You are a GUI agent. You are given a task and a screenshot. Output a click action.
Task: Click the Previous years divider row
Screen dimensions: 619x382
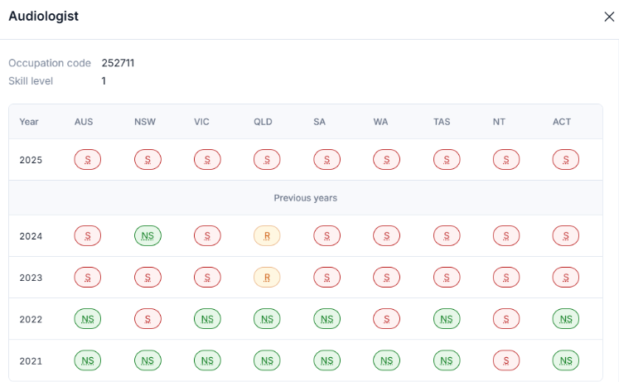306,198
